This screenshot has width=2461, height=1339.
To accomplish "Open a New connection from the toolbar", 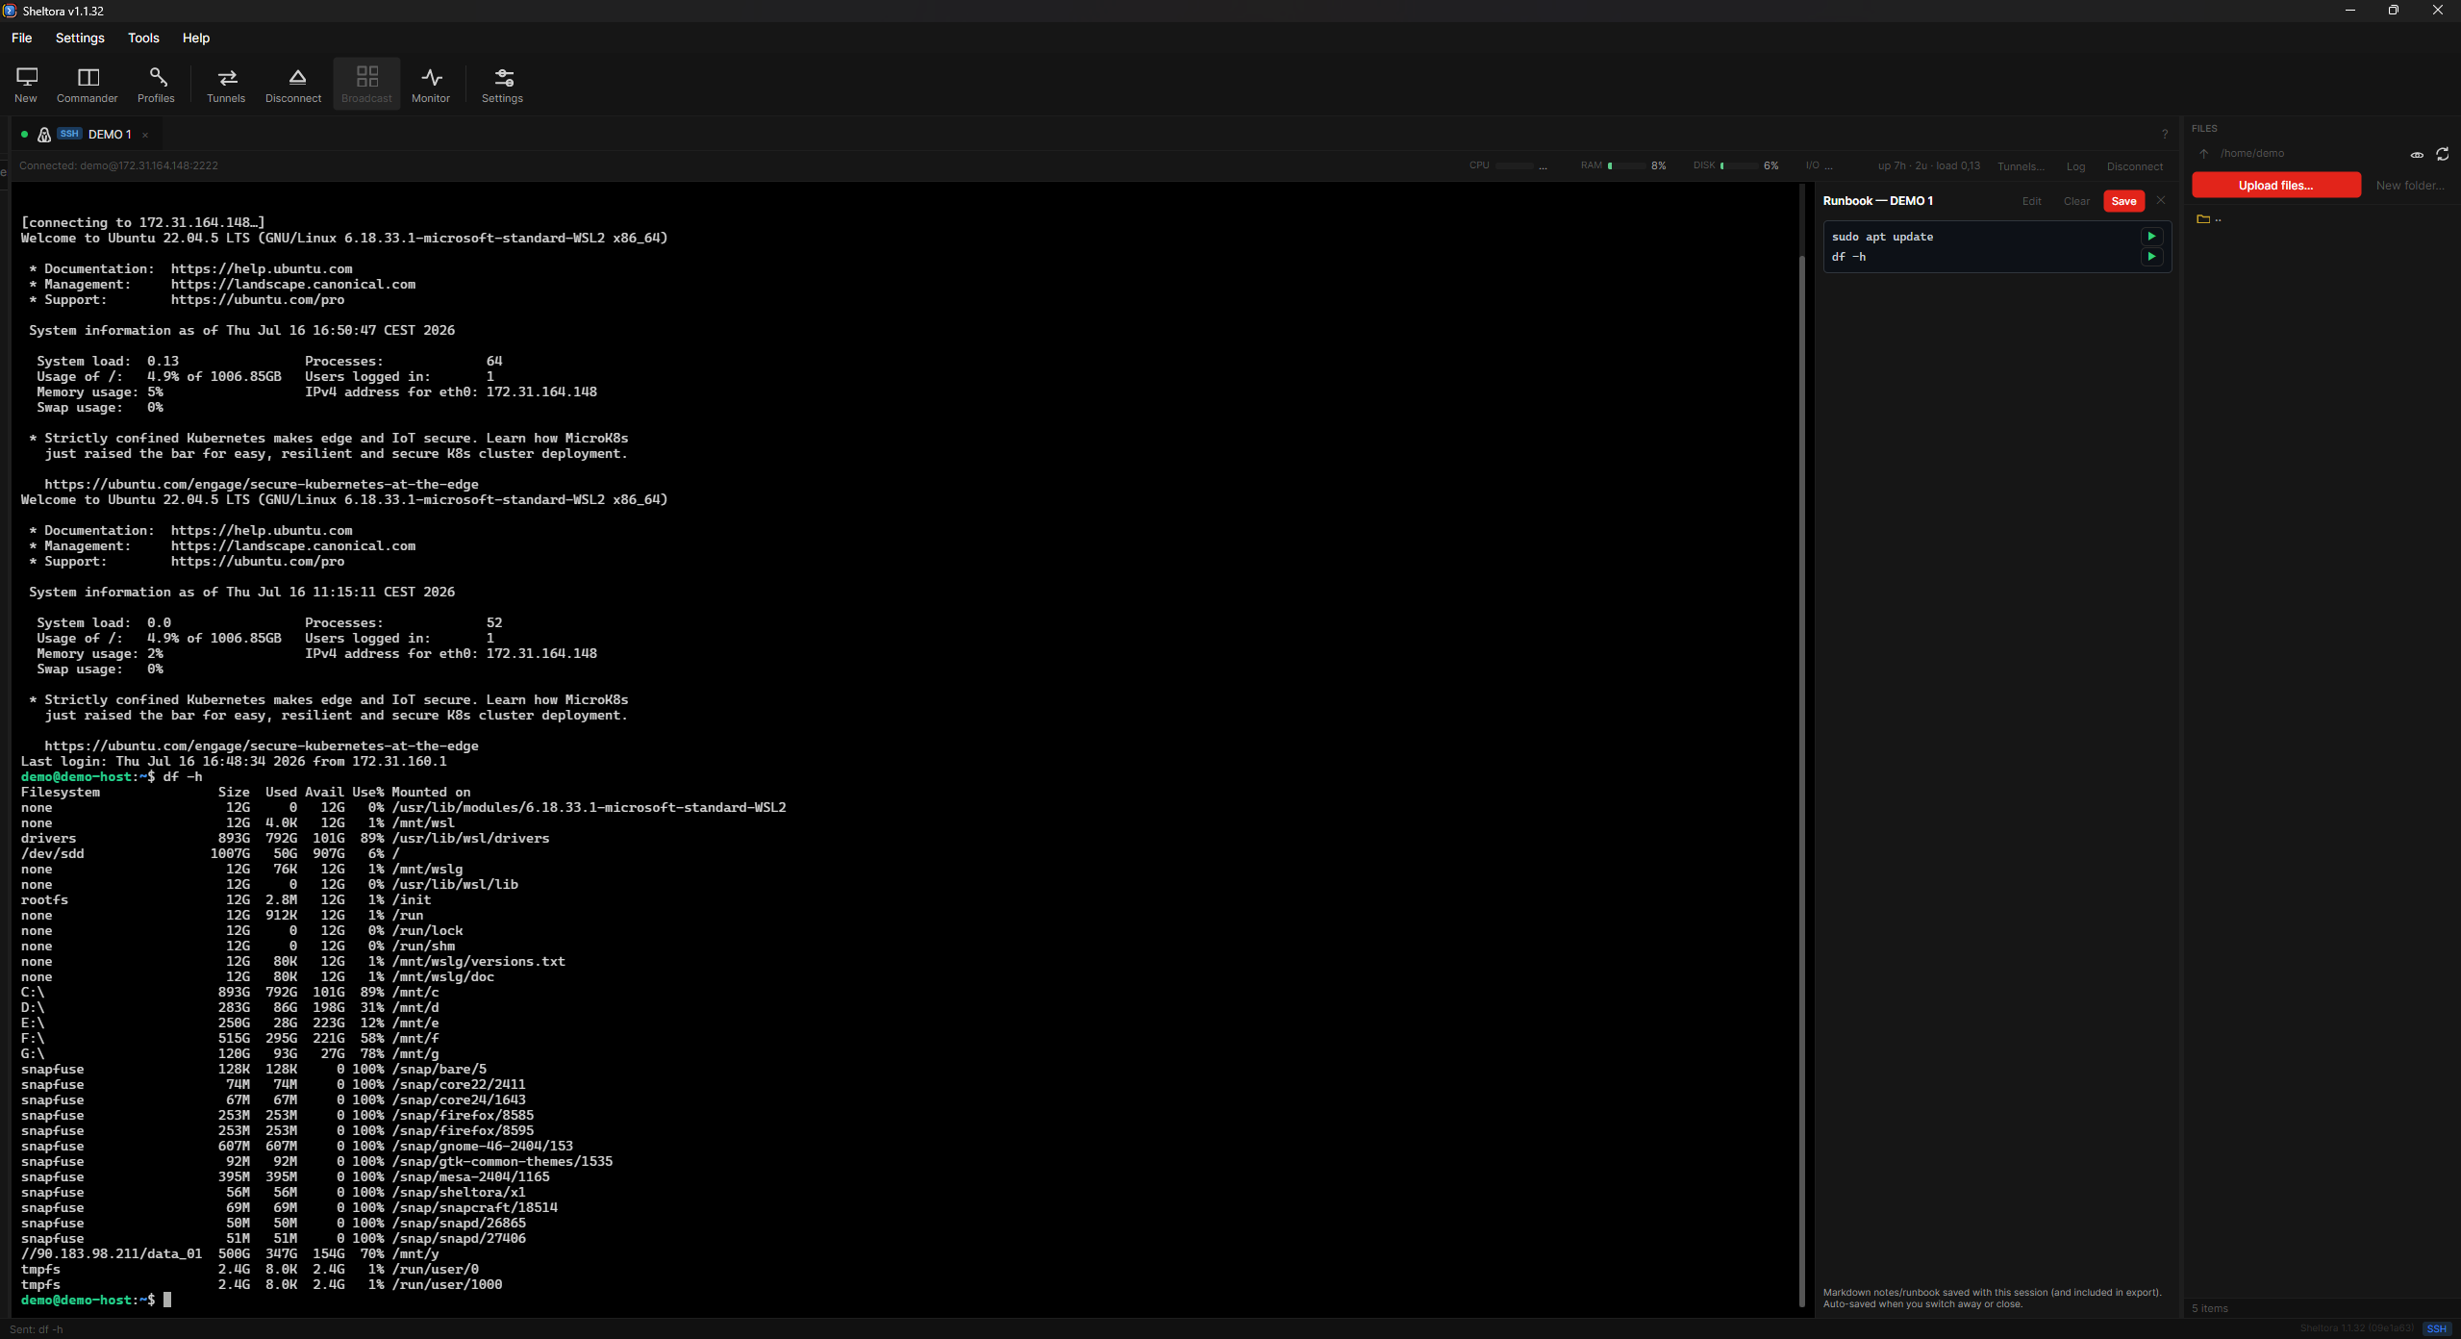I will pyautogui.click(x=26, y=84).
